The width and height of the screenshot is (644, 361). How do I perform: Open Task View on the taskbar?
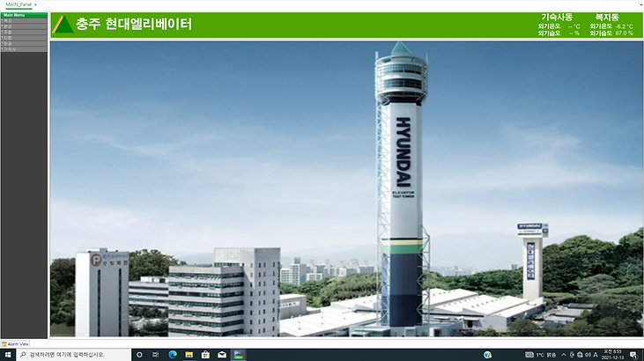156,355
